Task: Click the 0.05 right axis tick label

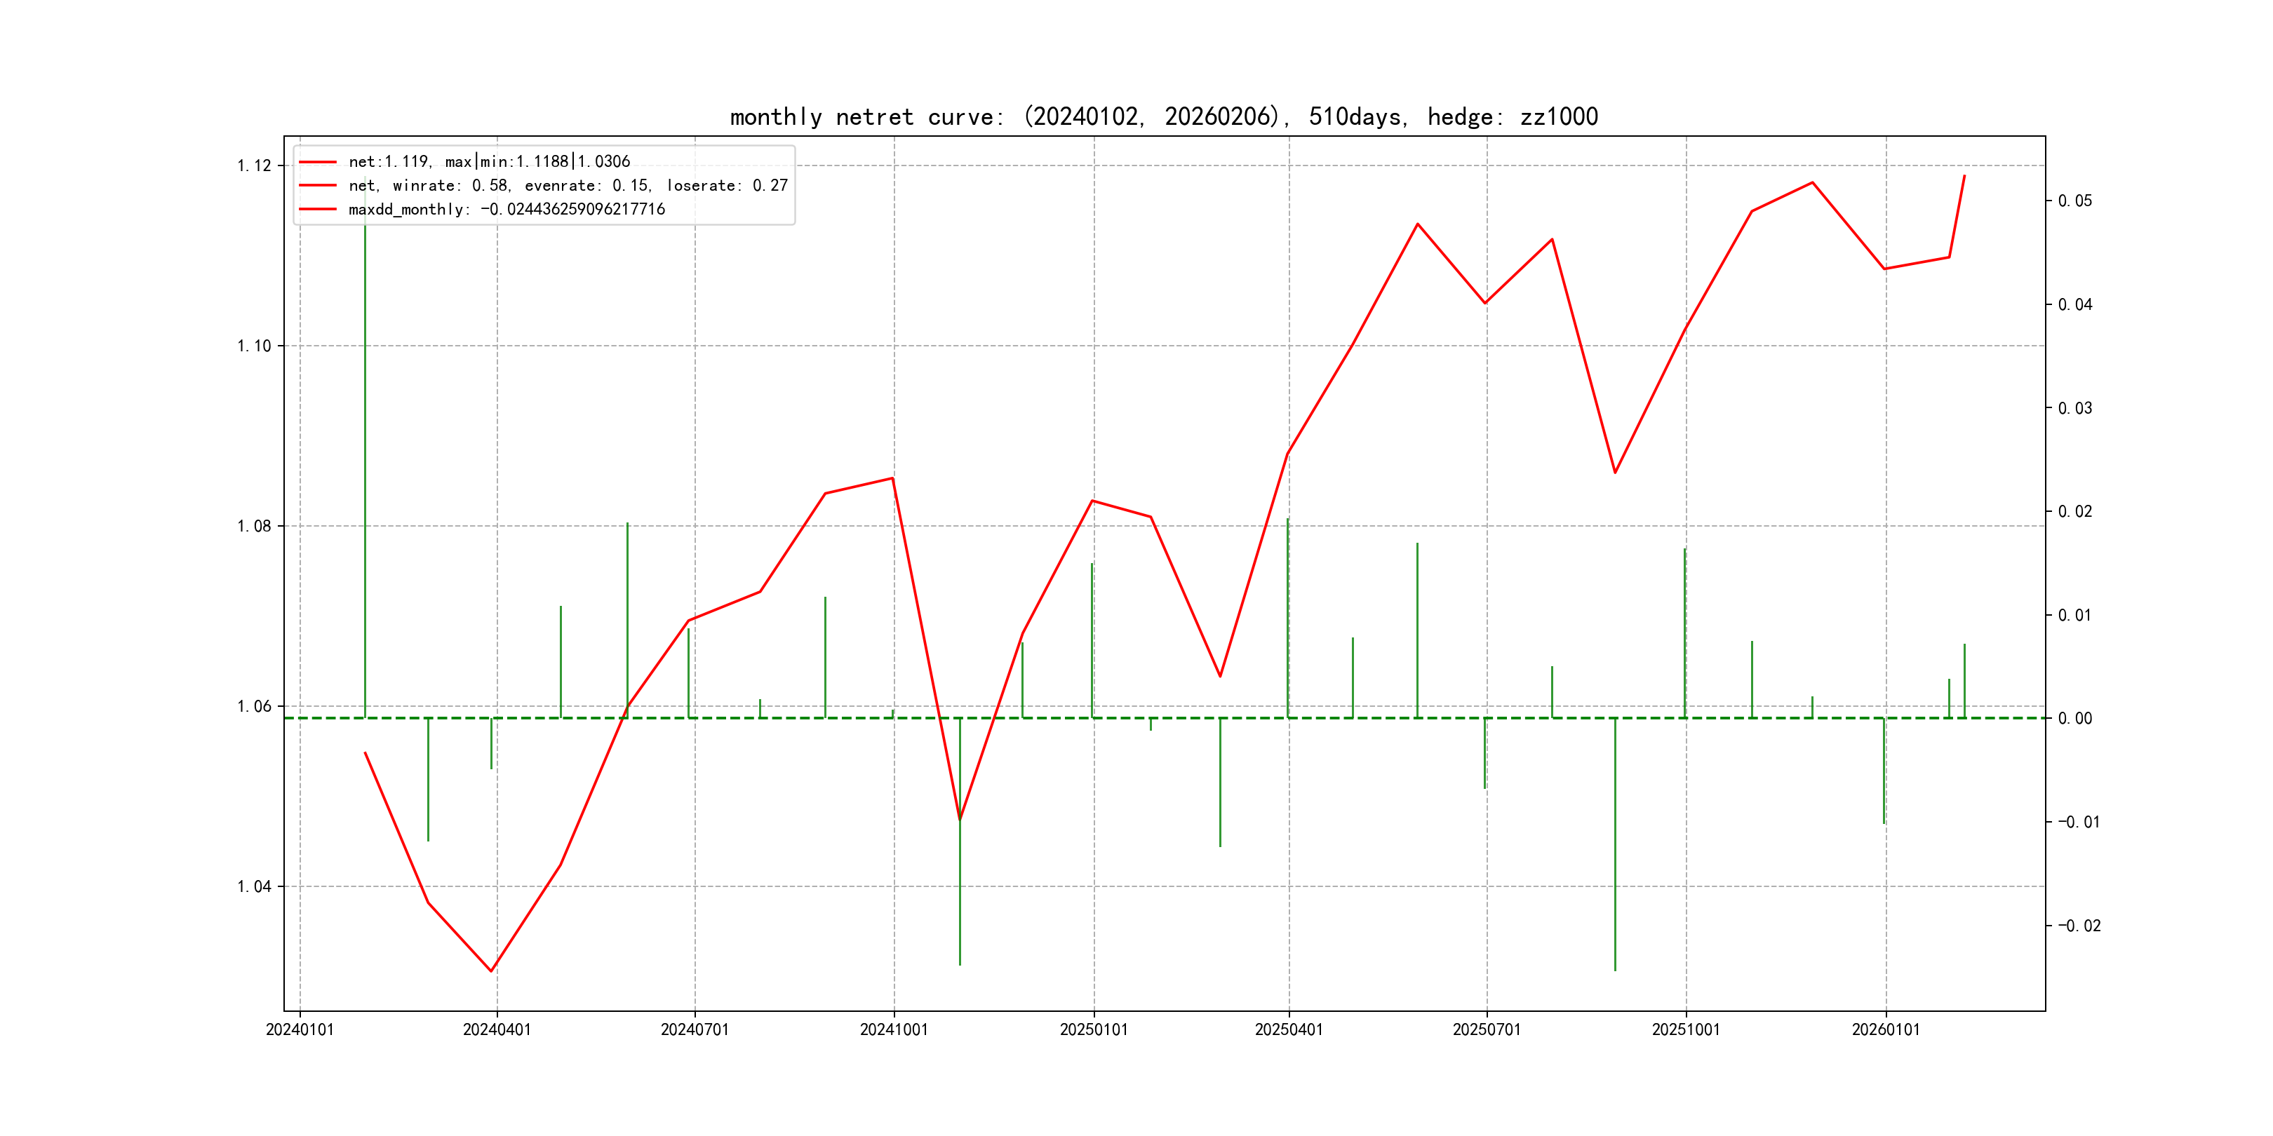Action: (2074, 201)
